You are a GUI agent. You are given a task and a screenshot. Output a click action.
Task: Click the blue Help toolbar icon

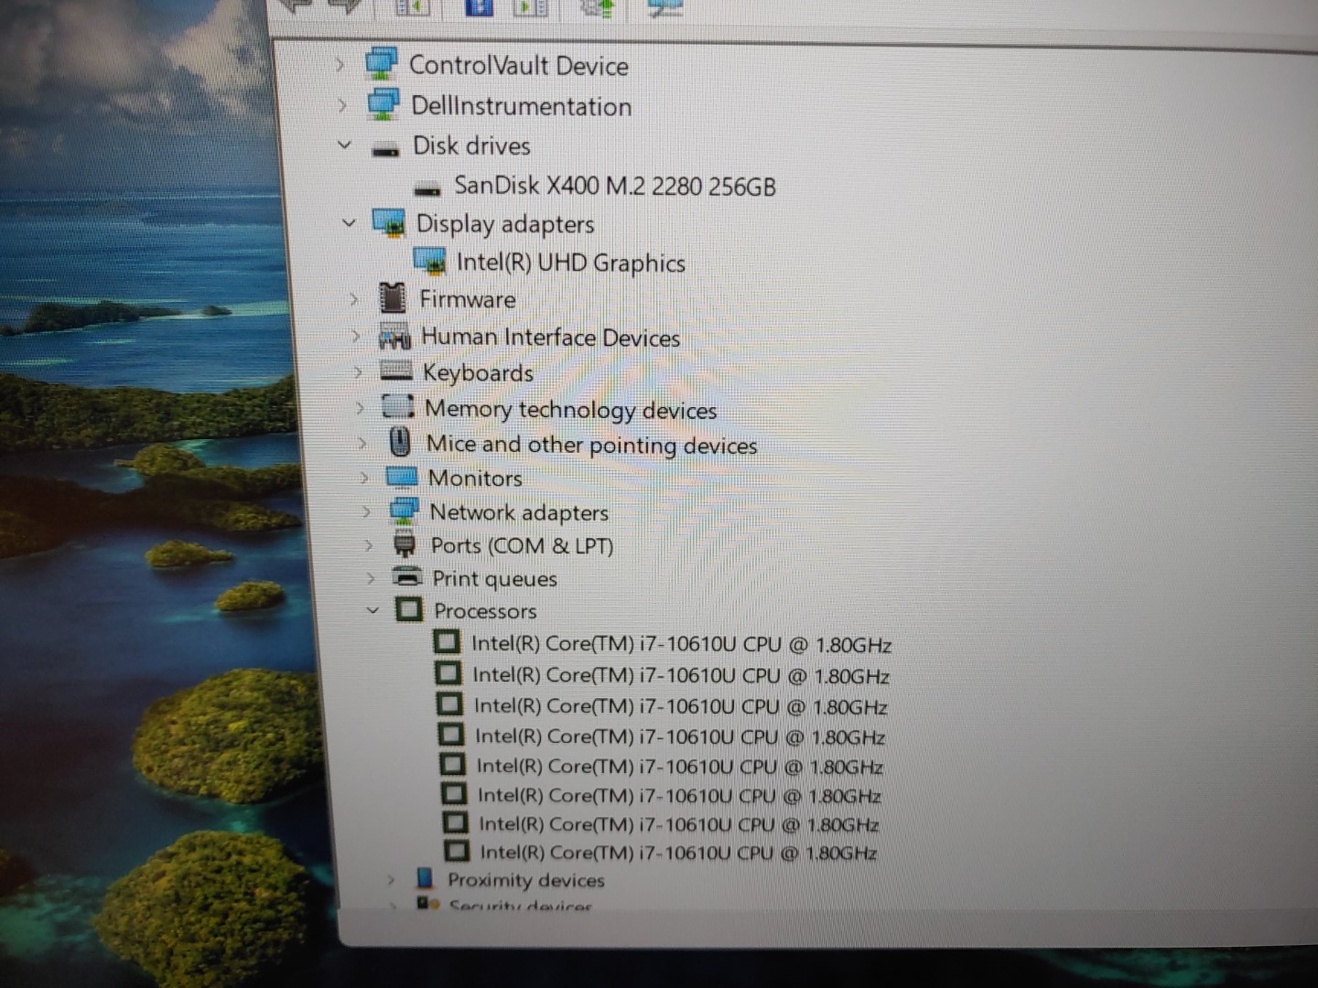point(479,7)
